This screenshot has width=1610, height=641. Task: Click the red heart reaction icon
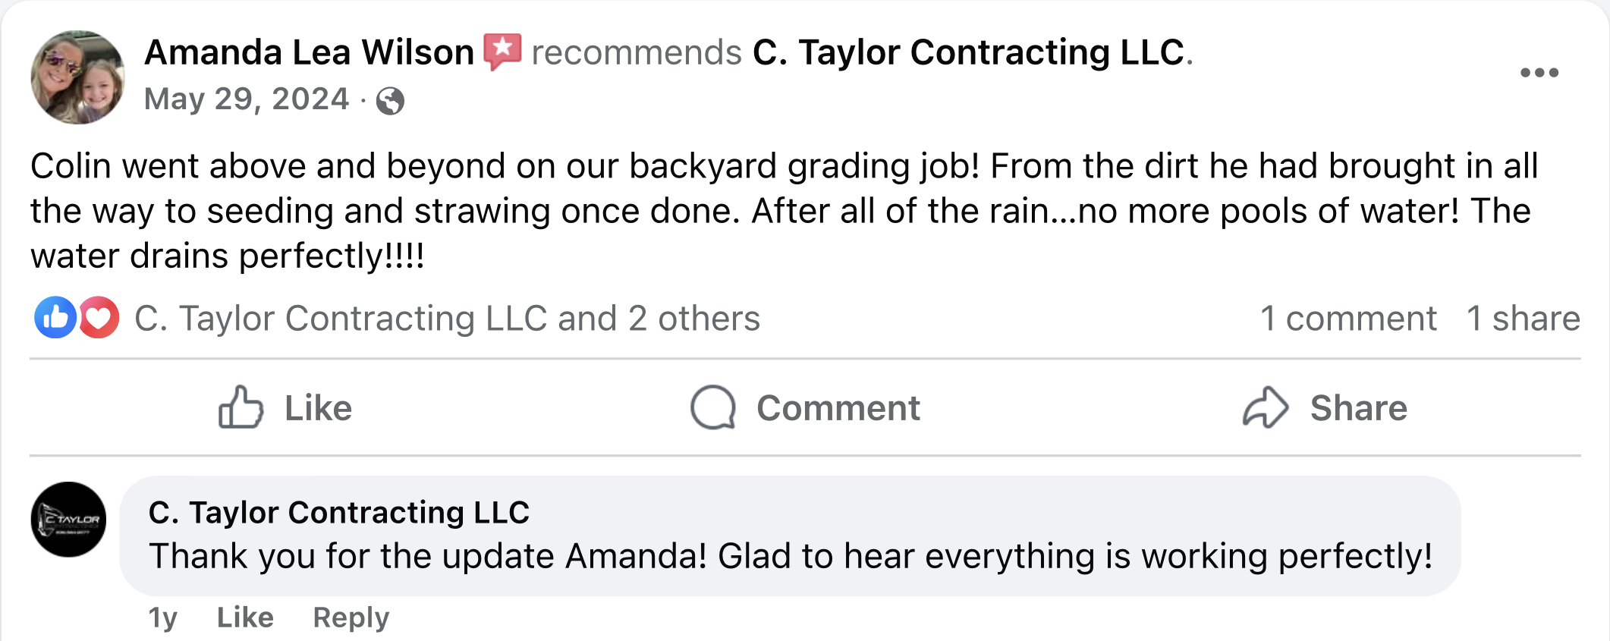point(99,317)
